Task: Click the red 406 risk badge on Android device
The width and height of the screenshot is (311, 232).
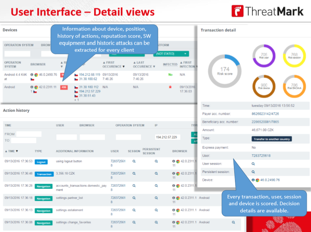Action: [64, 87]
